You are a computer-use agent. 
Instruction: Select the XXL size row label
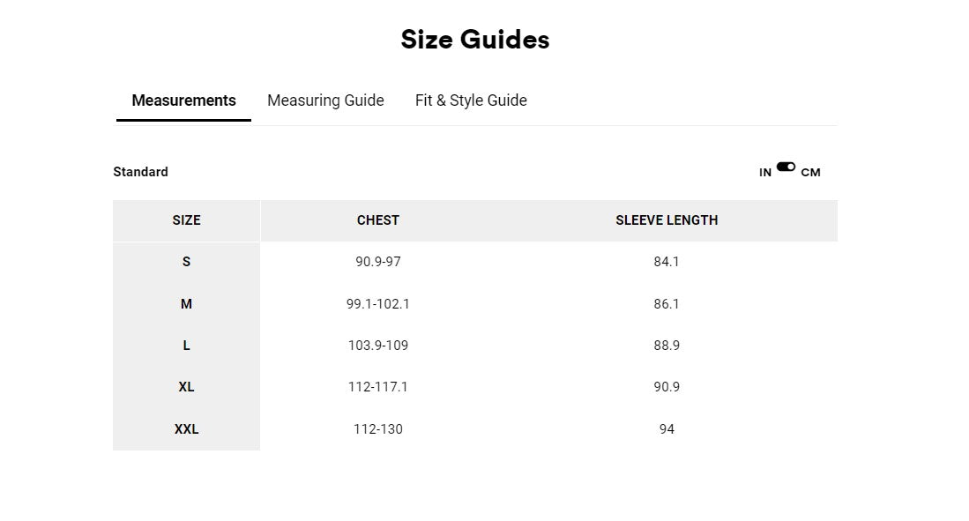coord(186,429)
